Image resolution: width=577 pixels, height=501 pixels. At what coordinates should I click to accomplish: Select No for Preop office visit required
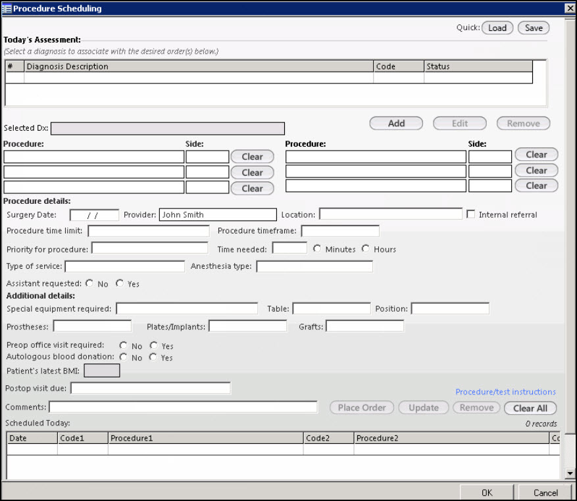click(123, 346)
